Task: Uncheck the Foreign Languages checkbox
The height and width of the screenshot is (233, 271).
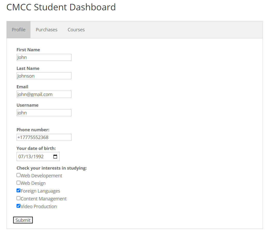Action: pos(18,191)
